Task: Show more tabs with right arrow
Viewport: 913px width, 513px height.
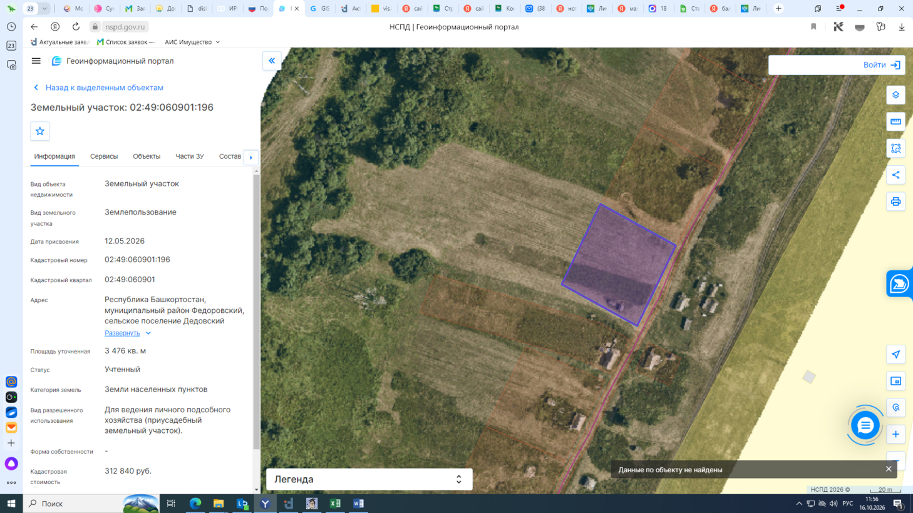Action: click(x=251, y=157)
